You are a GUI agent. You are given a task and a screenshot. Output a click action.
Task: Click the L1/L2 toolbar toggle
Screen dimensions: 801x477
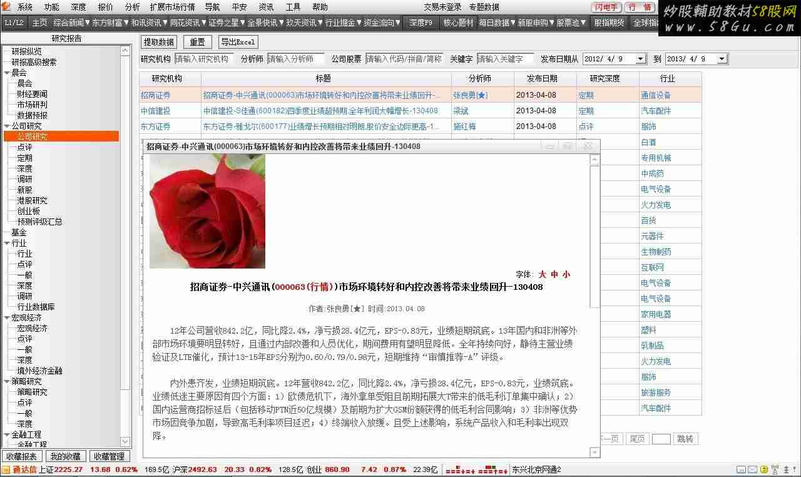(x=14, y=23)
